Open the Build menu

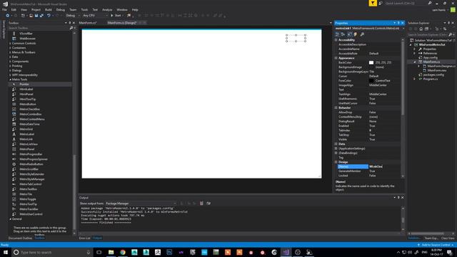point(48,9)
